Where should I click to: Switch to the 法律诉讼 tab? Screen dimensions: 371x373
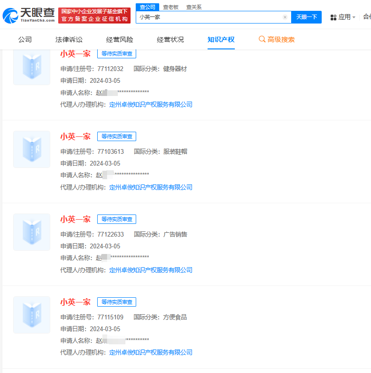tap(69, 40)
